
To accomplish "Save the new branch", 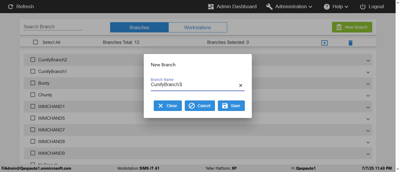I will coord(231,106).
